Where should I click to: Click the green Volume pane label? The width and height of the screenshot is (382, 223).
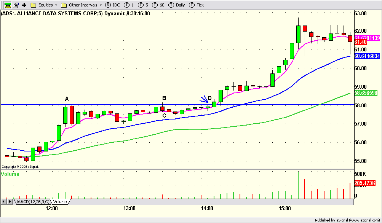click(x=10, y=174)
